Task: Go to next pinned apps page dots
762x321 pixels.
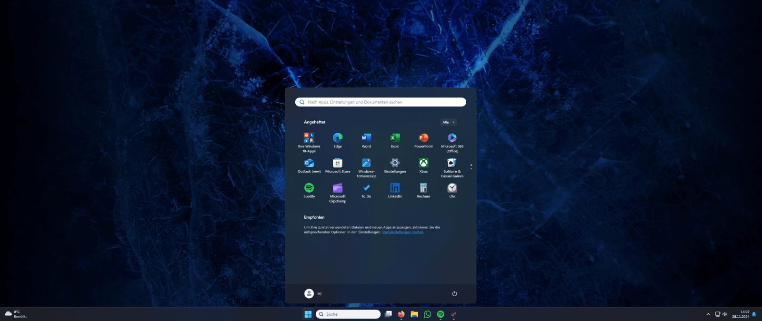Action: coord(471,167)
